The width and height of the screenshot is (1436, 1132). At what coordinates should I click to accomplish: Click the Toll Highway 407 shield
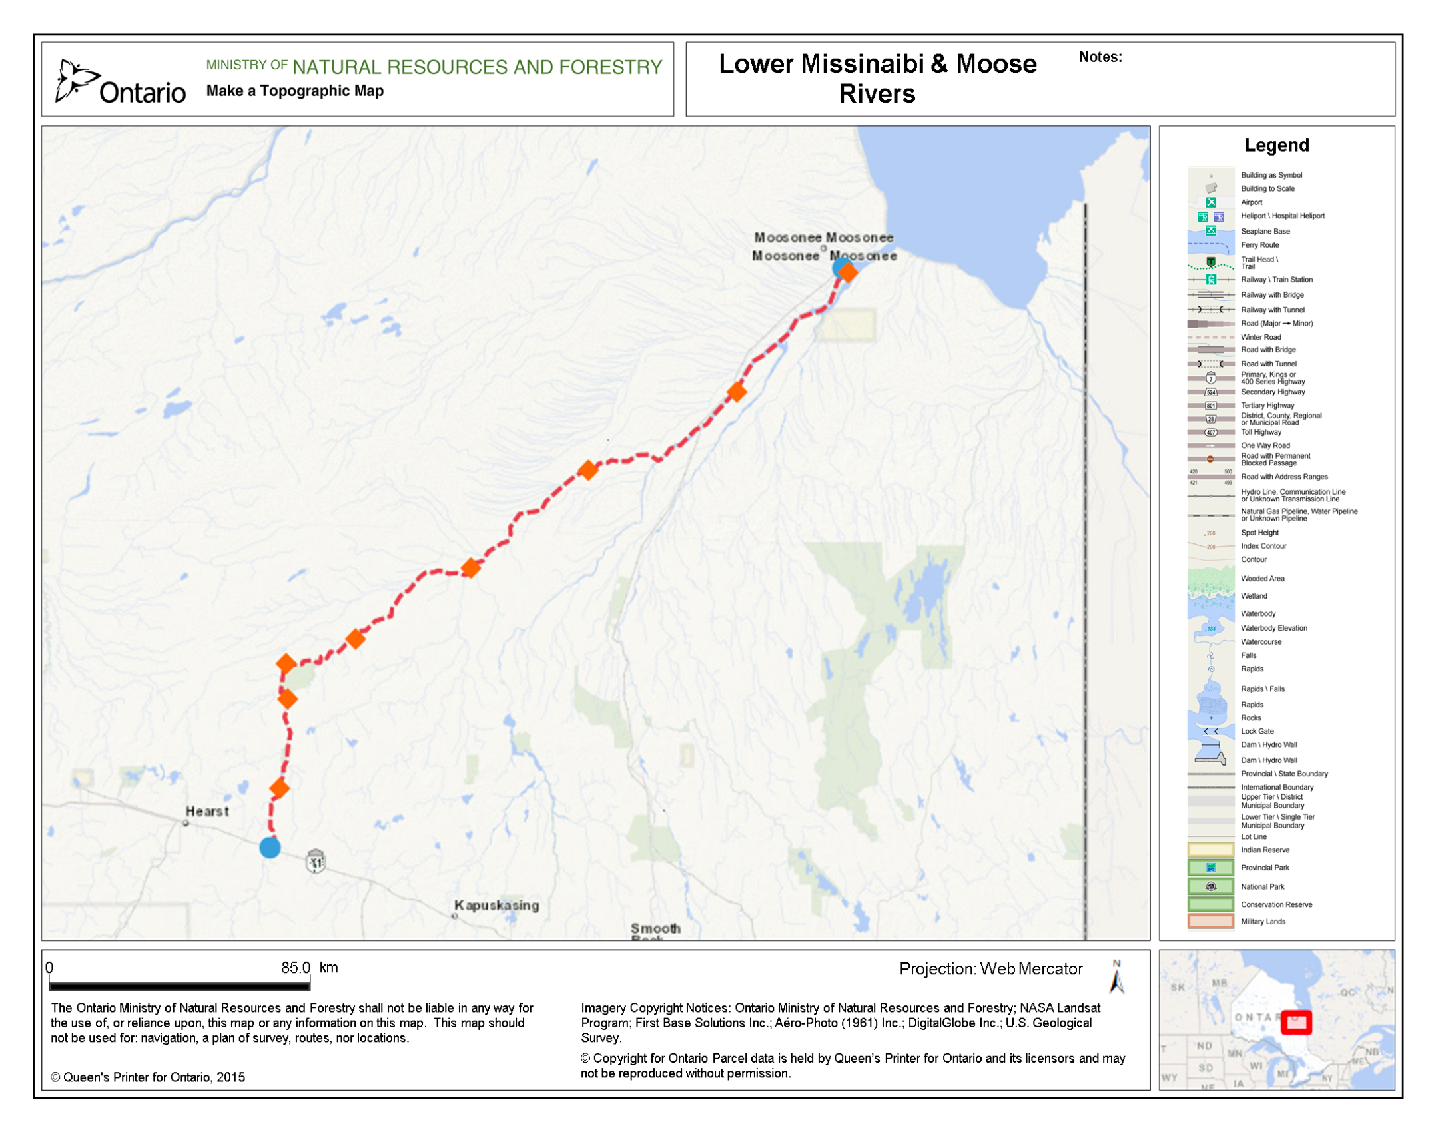click(x=1210, y=432)
